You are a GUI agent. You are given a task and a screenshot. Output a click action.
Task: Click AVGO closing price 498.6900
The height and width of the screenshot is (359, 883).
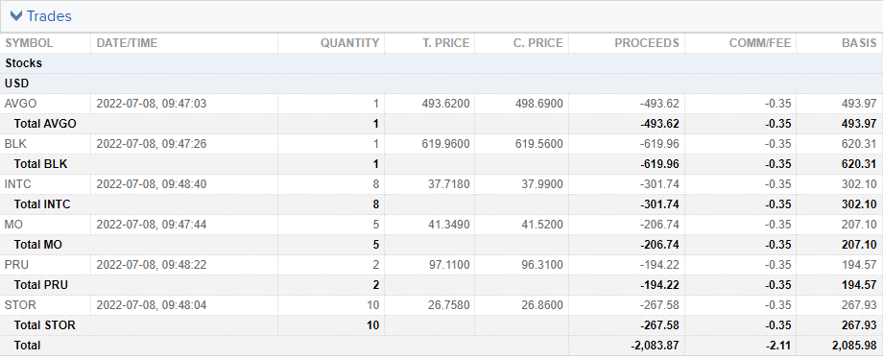pos(539,104)
